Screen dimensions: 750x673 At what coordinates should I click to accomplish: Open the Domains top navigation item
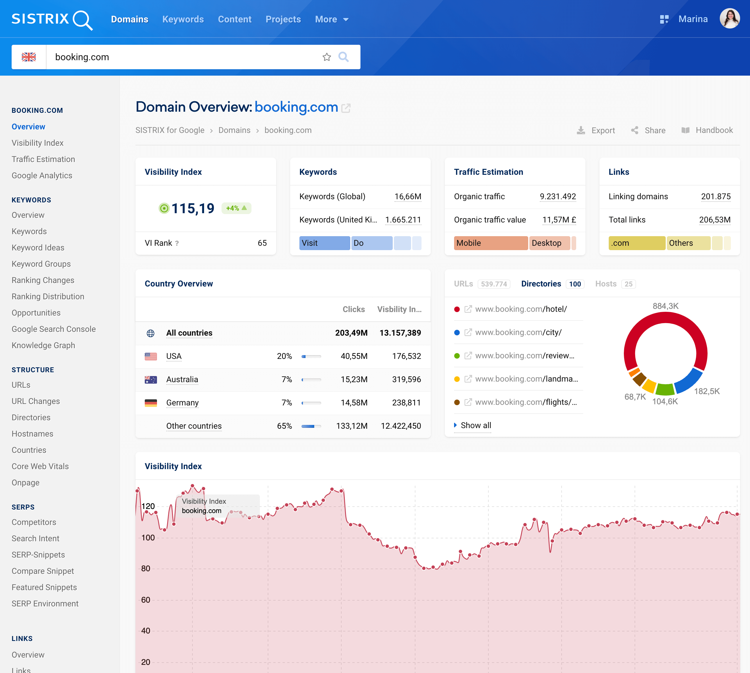coord(129,19)
